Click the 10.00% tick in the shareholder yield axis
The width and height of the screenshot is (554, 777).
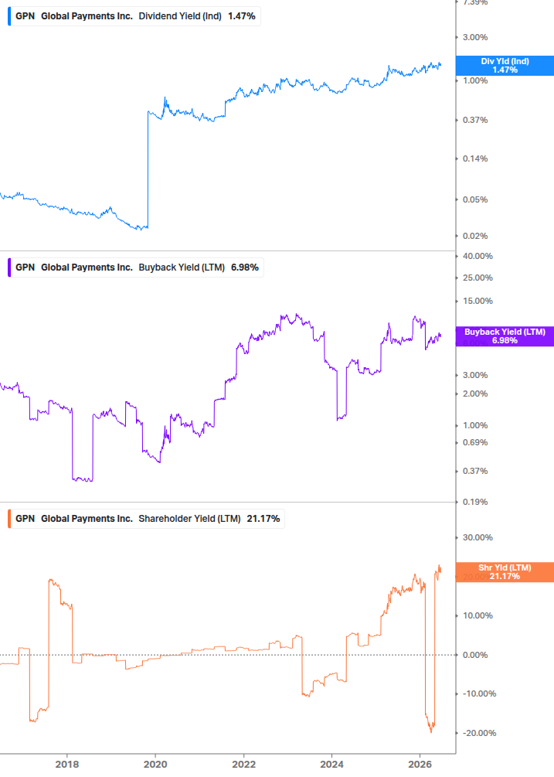tap(478, 615)
